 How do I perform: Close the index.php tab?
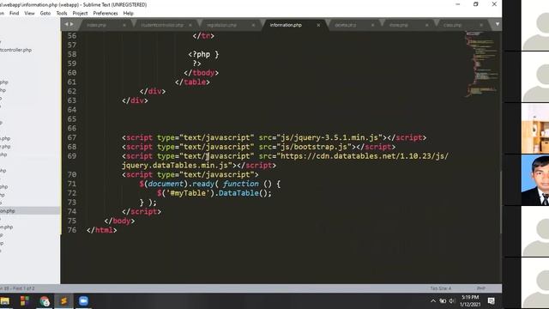124,25
